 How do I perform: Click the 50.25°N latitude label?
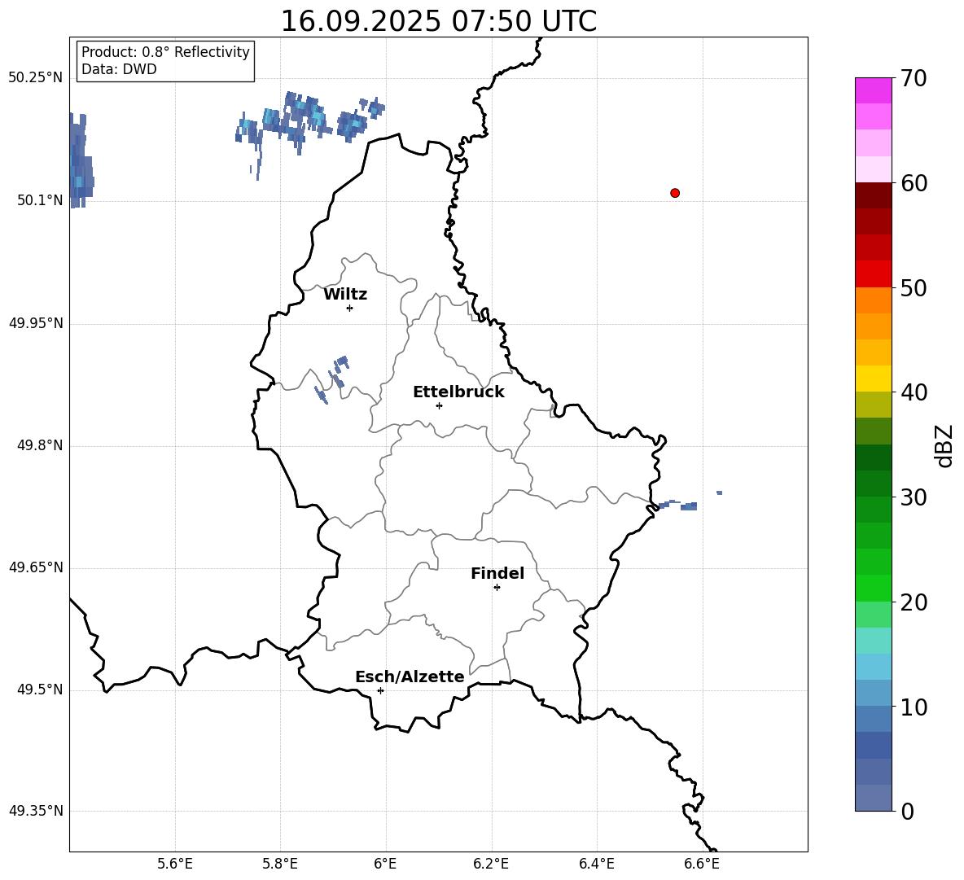pos(36,78)
